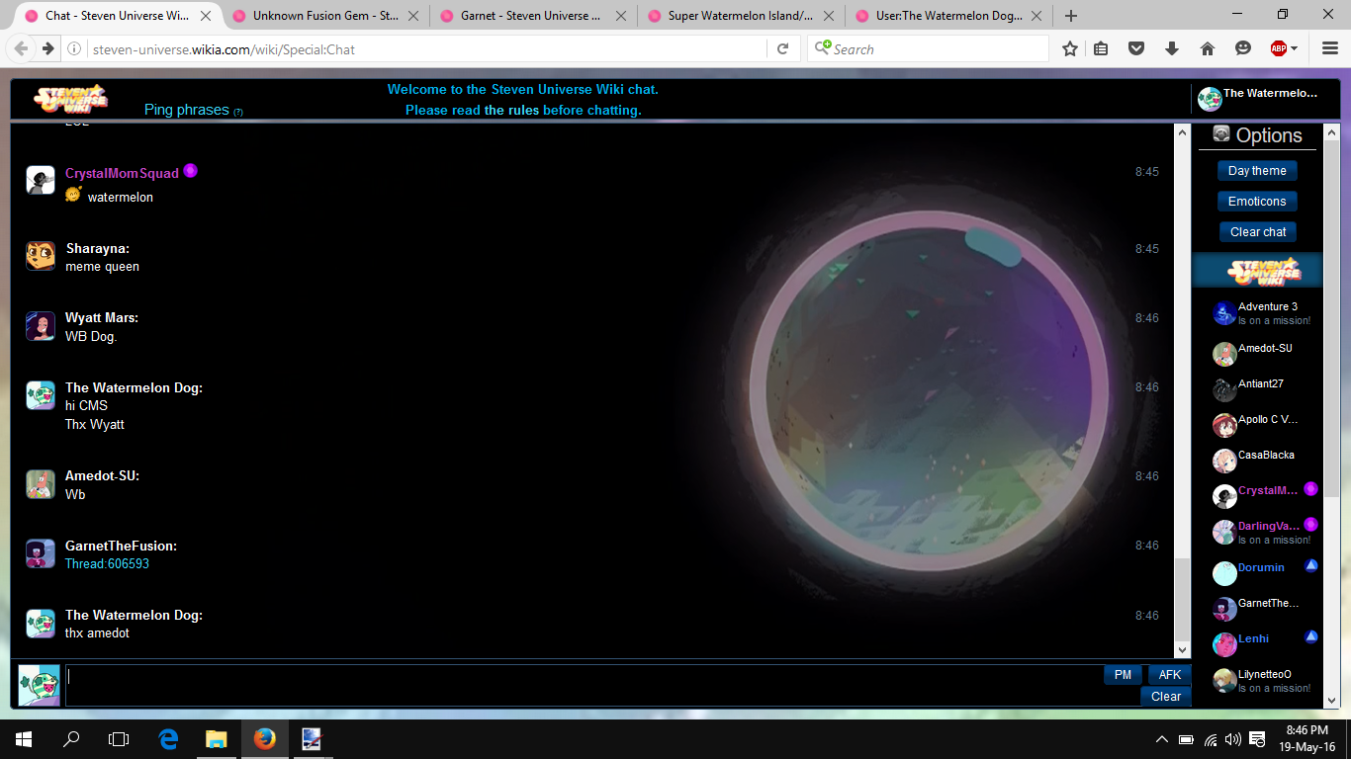Image resolution: width=1351 pixels, height=759 pixels.
Task: Click Antiant27's avatar in user list
Action: (x=1224, y=389)
